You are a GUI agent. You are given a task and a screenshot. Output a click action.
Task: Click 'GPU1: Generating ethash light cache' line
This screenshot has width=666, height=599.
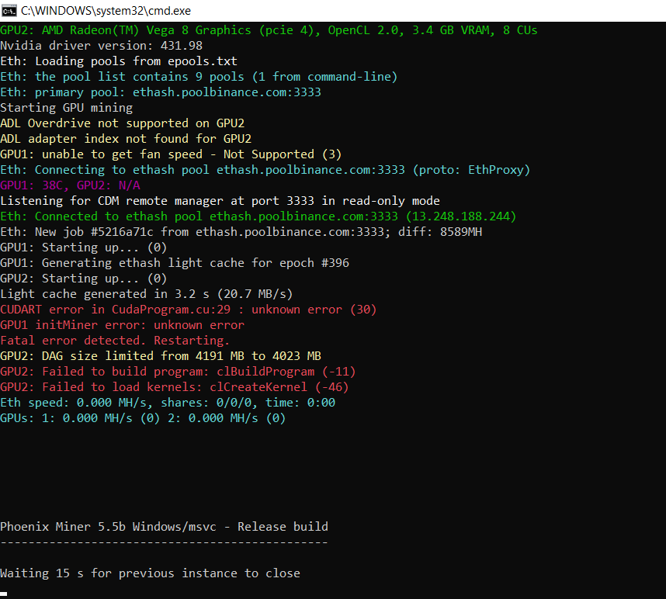[175, 263]
